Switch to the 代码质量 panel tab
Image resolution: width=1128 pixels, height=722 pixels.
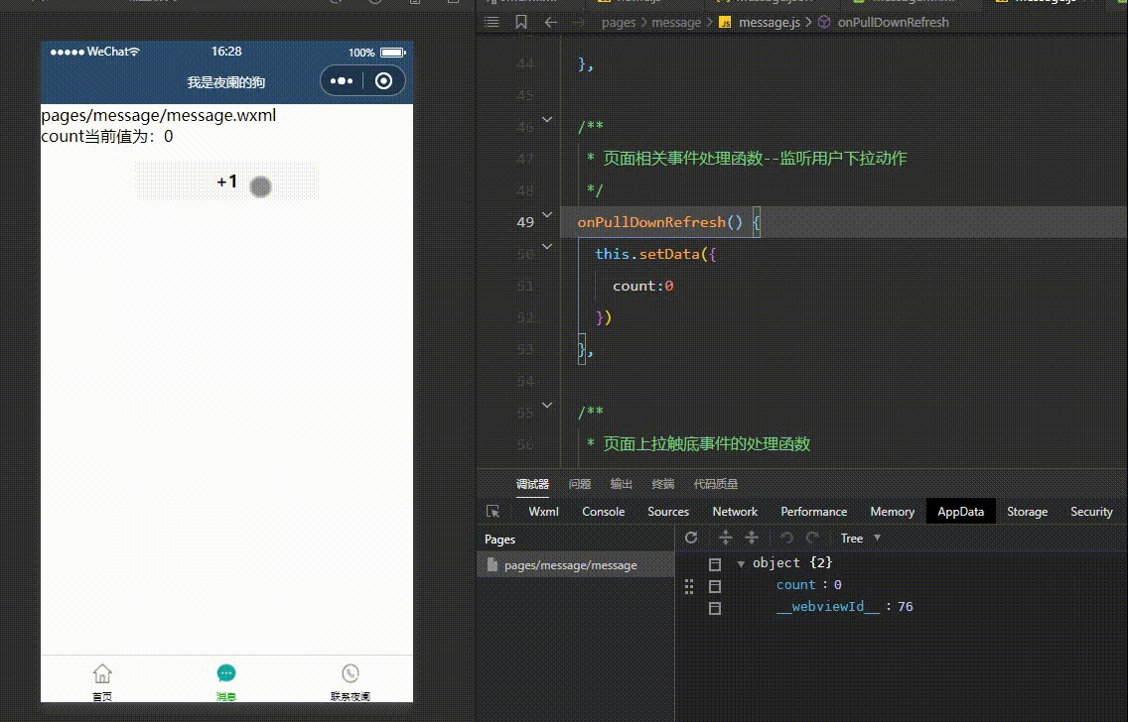716,484
